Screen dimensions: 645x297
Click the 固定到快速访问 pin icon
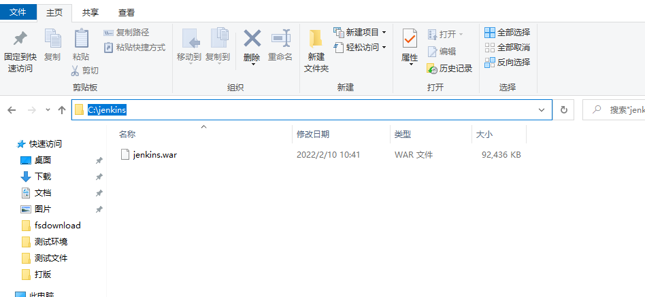[x=20, y=39]
